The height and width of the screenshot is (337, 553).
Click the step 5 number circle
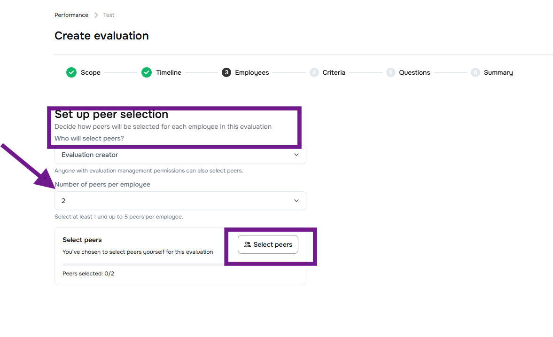click(x=391, y=72)
